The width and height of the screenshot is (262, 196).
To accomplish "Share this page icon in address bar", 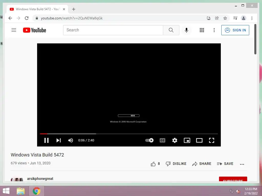I will pos(217,18).
